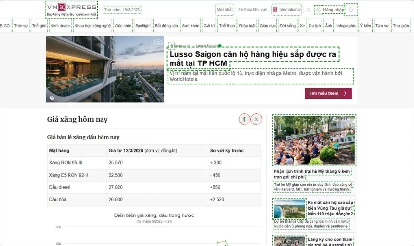Open the Kinh doanh menu section
414x246 pixels.
pyautogui.click(x=61, y=25)
